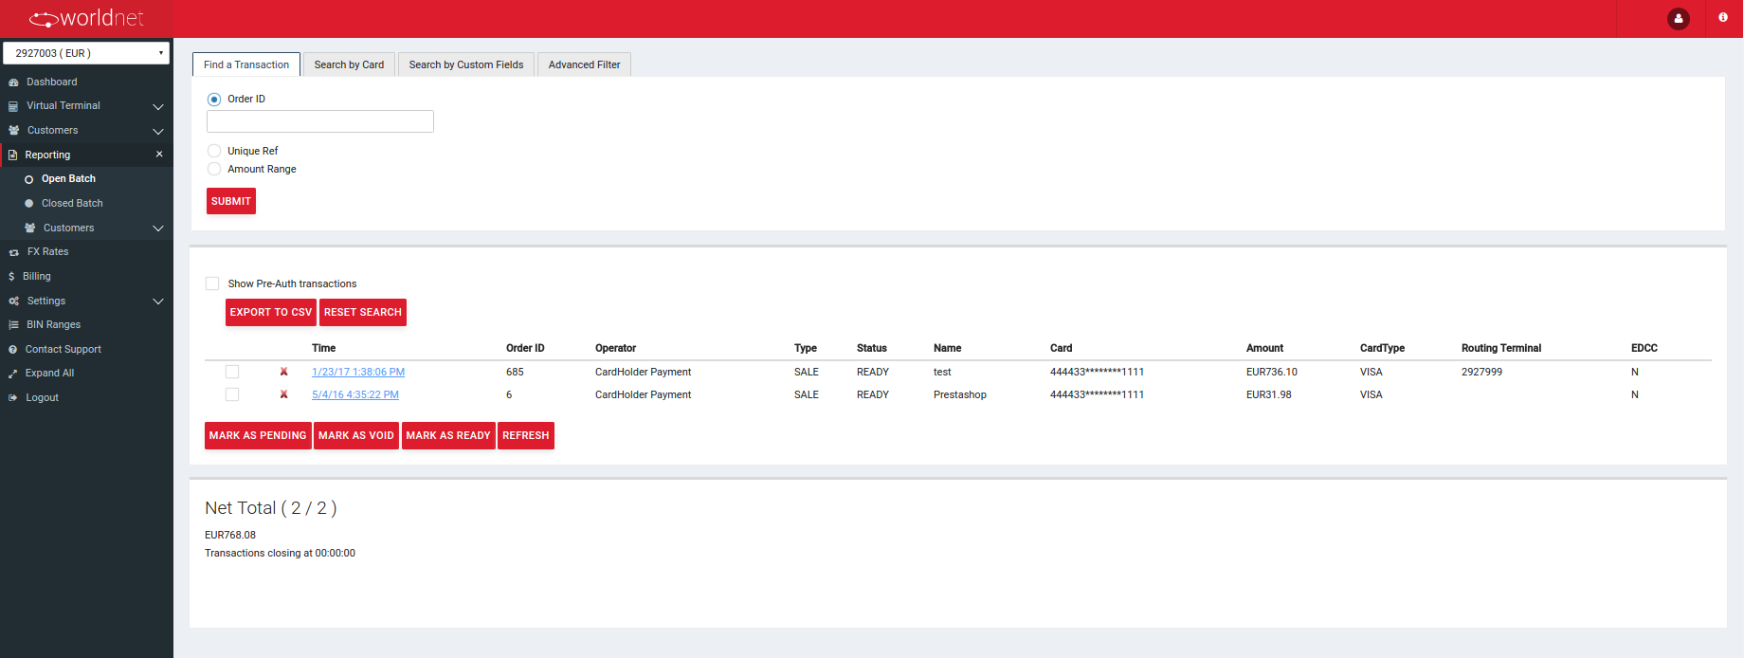Screen dimensions: 1744x658
Task: Click MARK AS VOID button
Action: [x=356, y=436]
